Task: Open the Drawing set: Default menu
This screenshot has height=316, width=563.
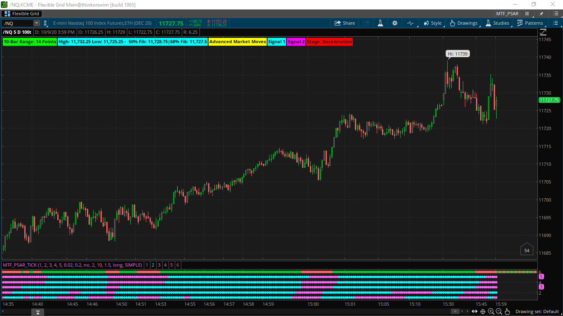Action: point(537,311)
